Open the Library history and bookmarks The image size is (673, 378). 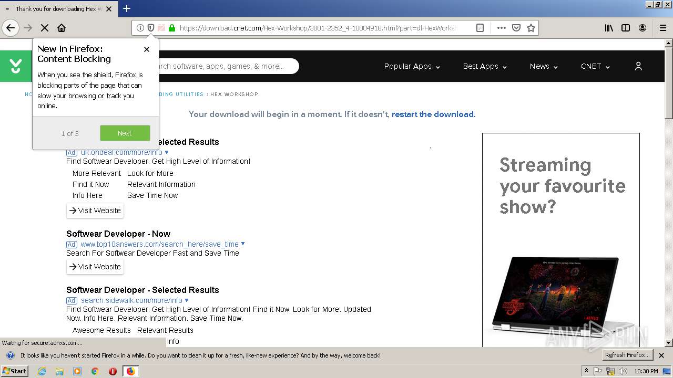click(609, 28)
